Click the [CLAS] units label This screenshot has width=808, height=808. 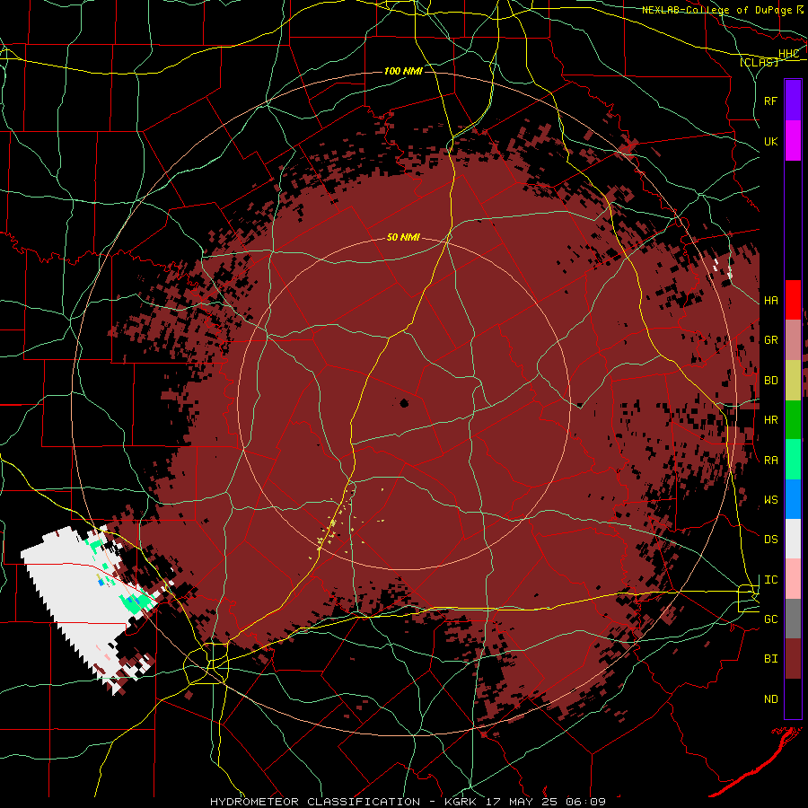[x=759, y=63]
